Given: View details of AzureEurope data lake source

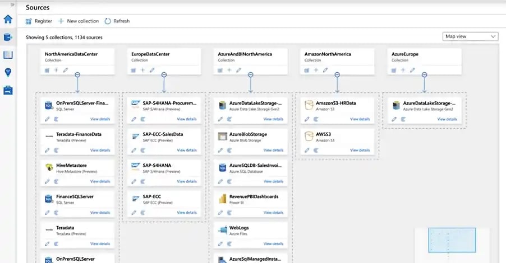Looking at the screenshot, I should [447, 119].
